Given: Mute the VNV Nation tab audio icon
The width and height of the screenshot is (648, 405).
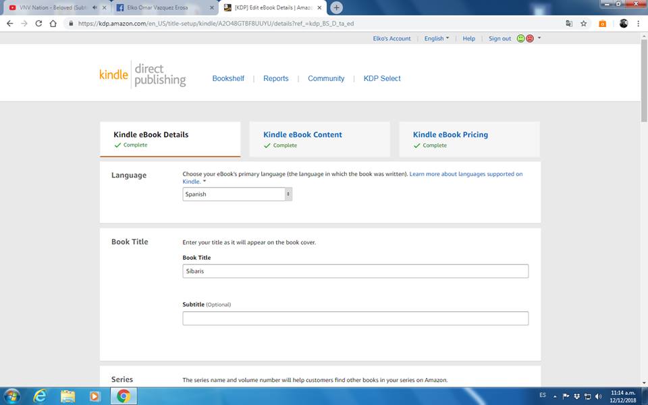Looking at the screenshot, I should (94, 7).
